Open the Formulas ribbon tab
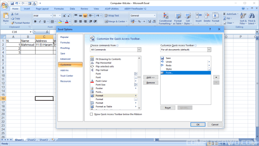The width and height of the screenshot is (259, 146). pos(59,9)
